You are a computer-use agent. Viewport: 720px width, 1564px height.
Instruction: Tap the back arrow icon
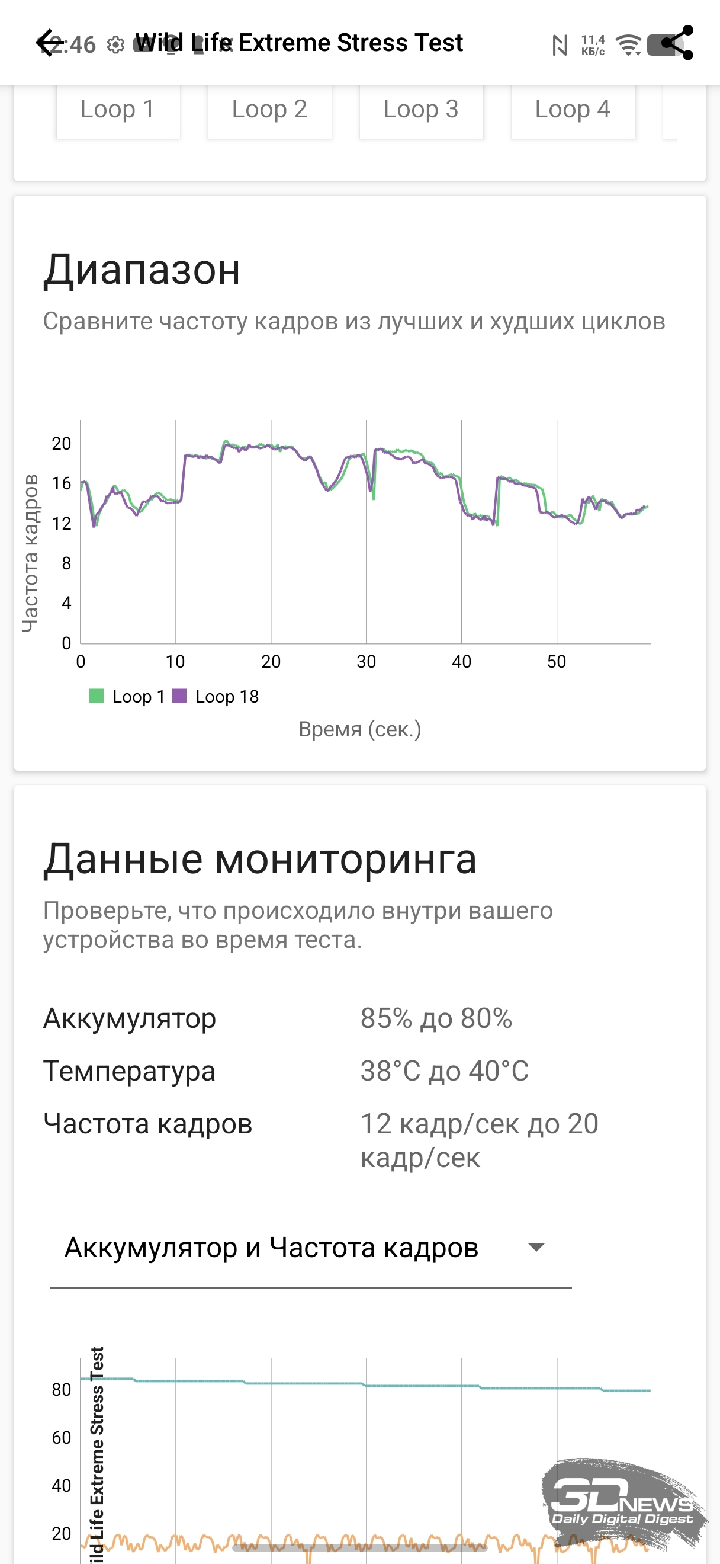click(50, 43)
